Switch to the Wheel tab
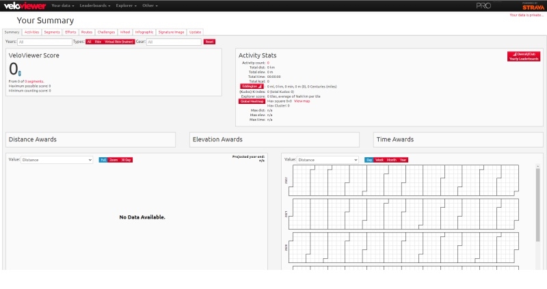Screen dimensions: 547x289 (125, 32)
